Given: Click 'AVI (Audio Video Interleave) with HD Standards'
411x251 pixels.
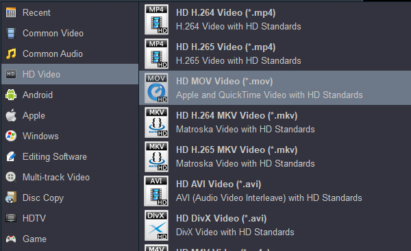Looking at the screenshot, I should pyautogui.click(x=269, y=198).
